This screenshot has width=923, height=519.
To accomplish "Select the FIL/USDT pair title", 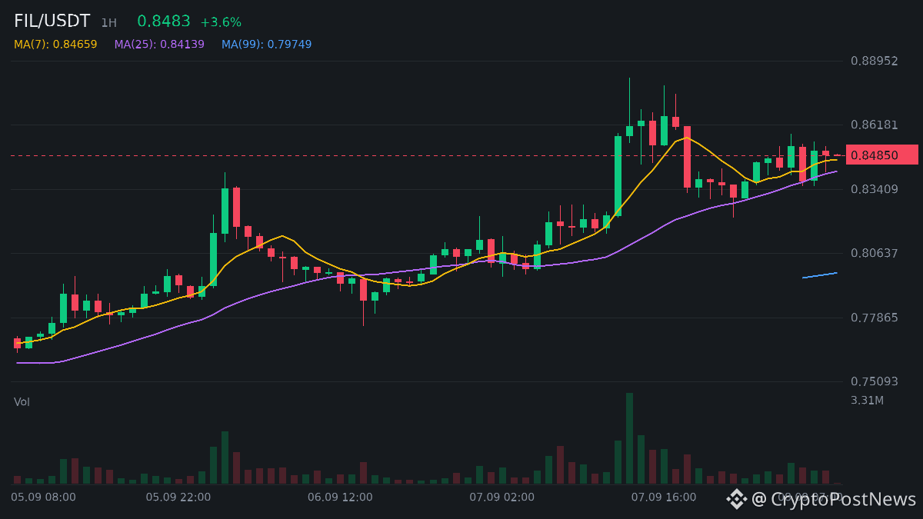I will [x=52, y=22].
